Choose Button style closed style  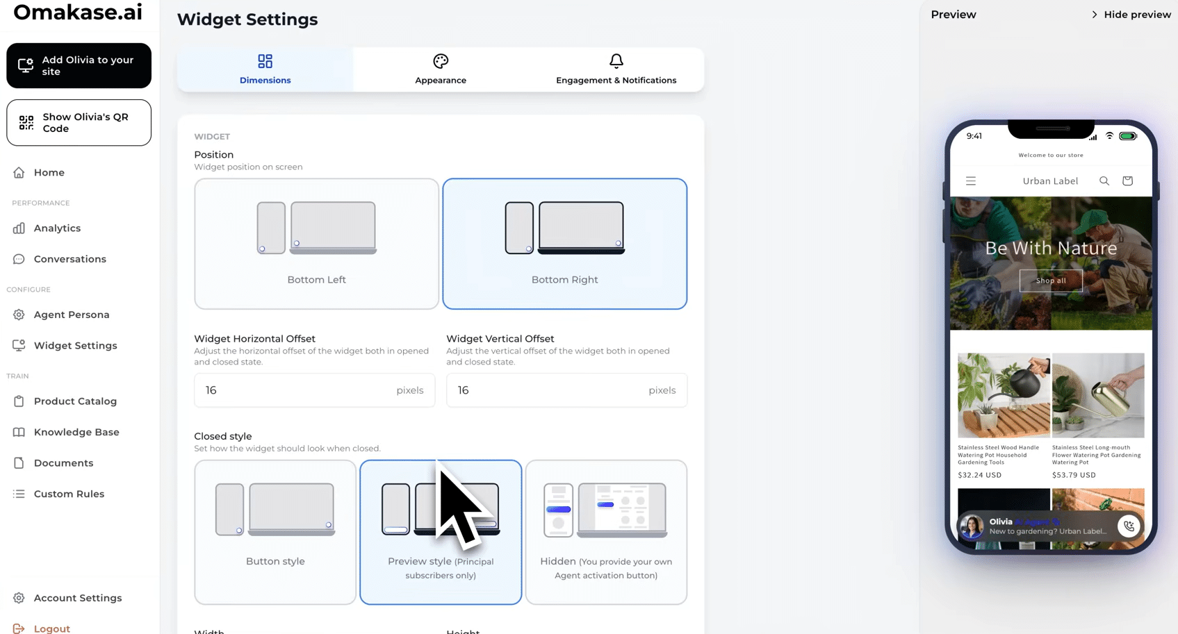275,532
